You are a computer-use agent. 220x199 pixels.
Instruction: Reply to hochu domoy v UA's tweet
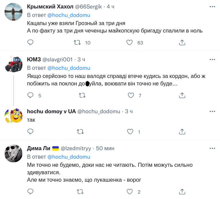coord(30,131)
